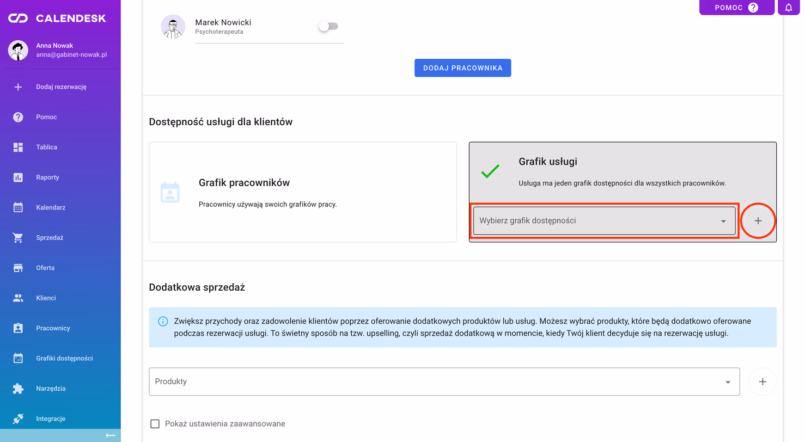Click the Dodatkowa sprzedaż heading

(197, 287)
